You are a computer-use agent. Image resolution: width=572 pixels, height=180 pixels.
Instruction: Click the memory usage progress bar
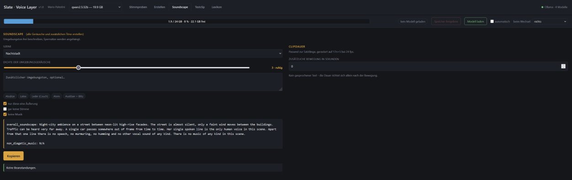(x=186, y=21)
